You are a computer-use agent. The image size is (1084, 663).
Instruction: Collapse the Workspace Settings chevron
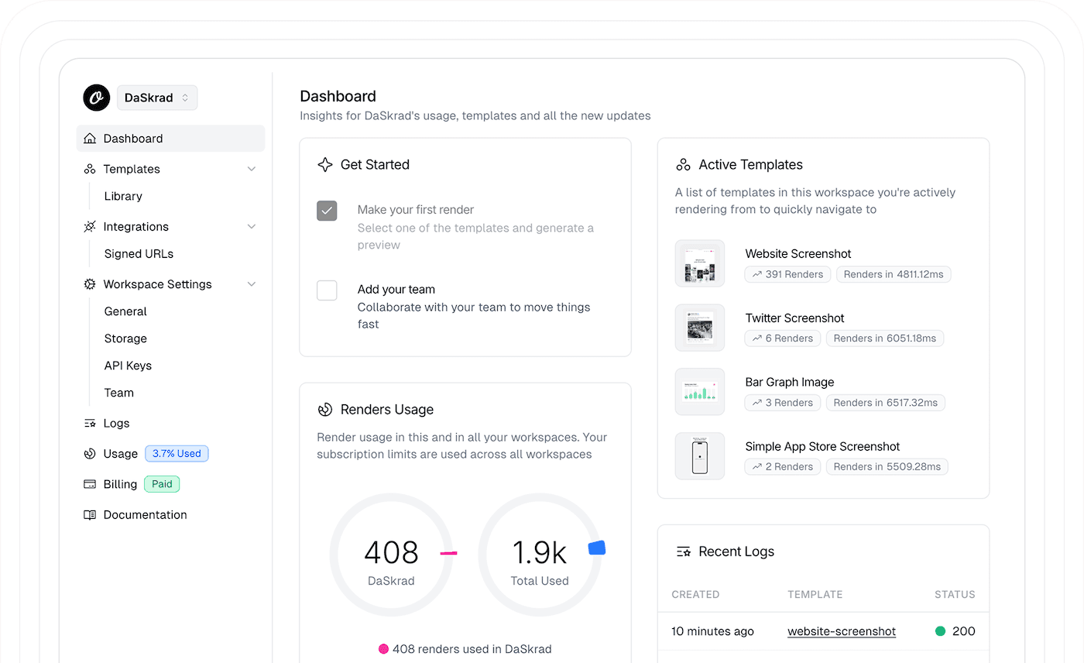pyautogui.click(x=251, y=284)
